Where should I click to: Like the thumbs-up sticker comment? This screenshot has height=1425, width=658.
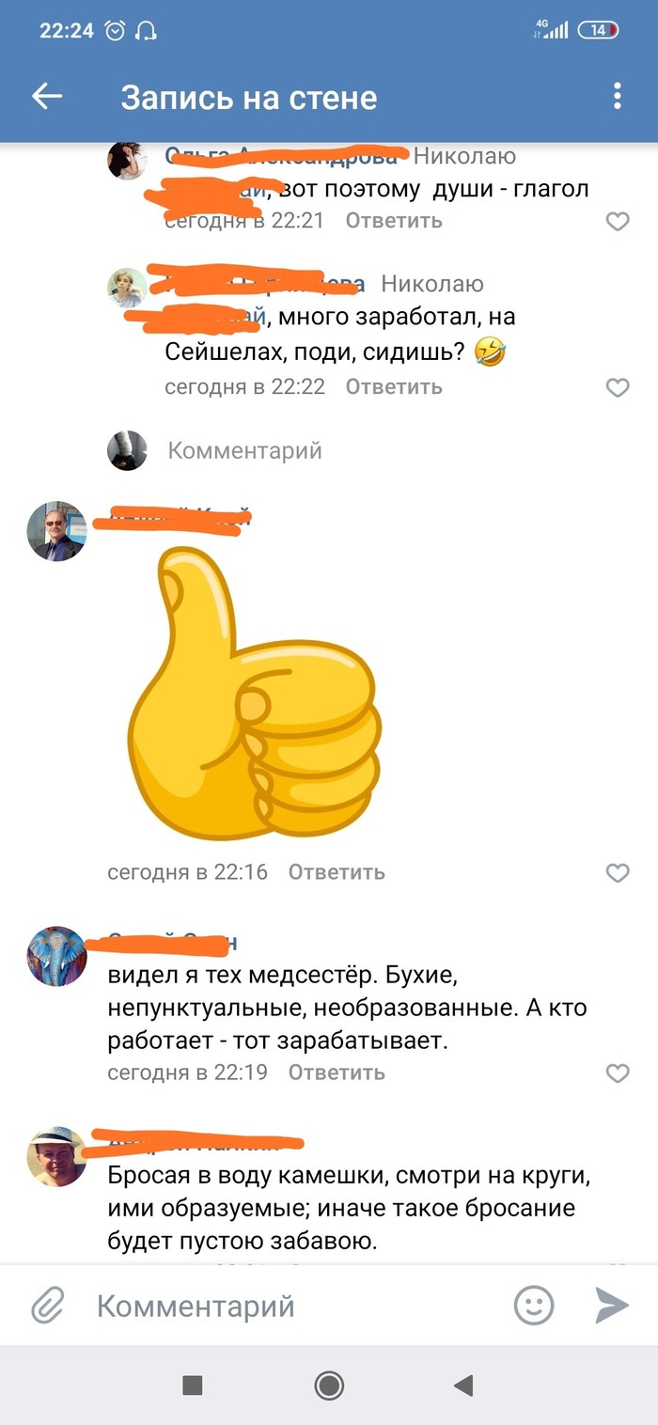pyautogui.click(x=617, y=873)
